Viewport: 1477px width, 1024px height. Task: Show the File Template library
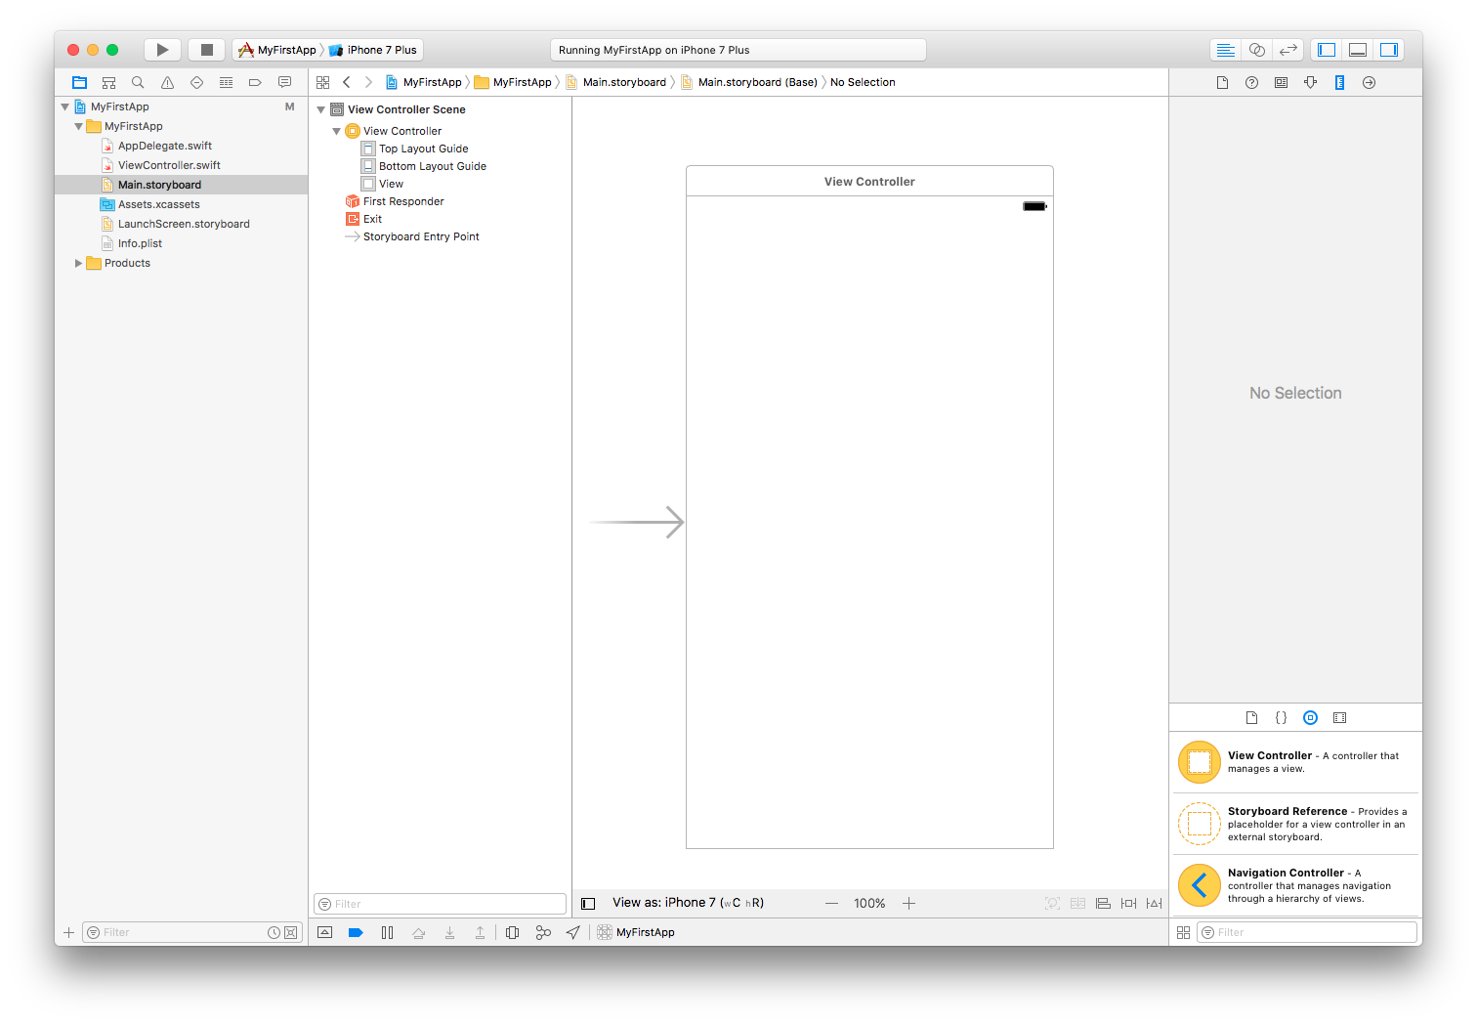point(1251,717)
